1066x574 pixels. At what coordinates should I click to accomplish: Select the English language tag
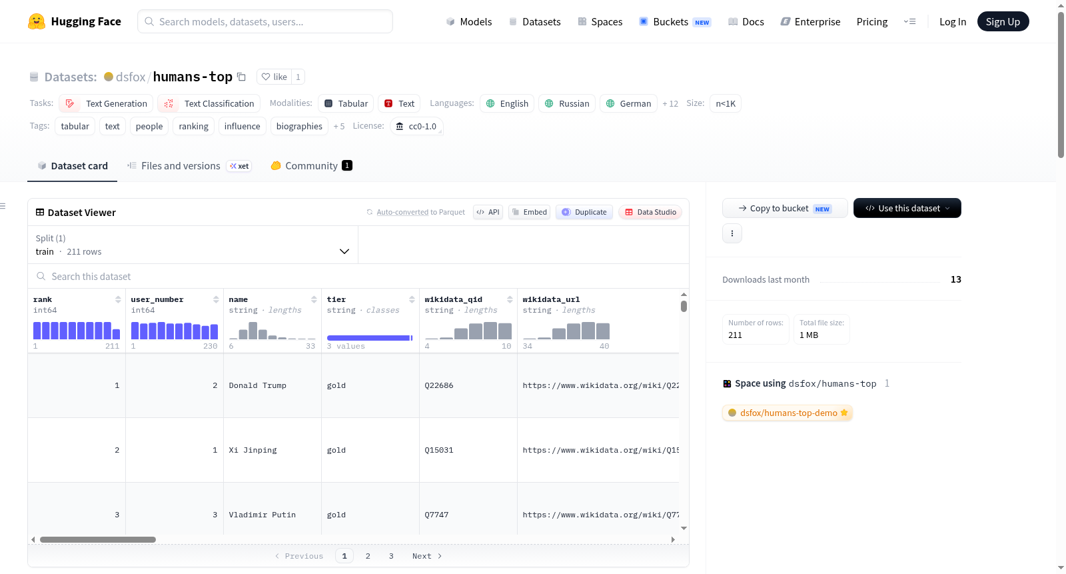coord(507,103)
